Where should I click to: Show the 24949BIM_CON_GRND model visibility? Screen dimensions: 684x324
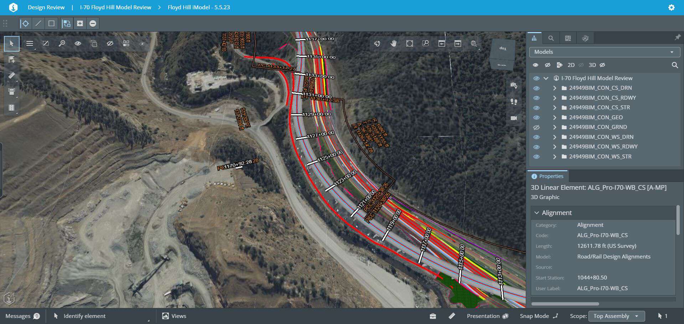(536, 127)
